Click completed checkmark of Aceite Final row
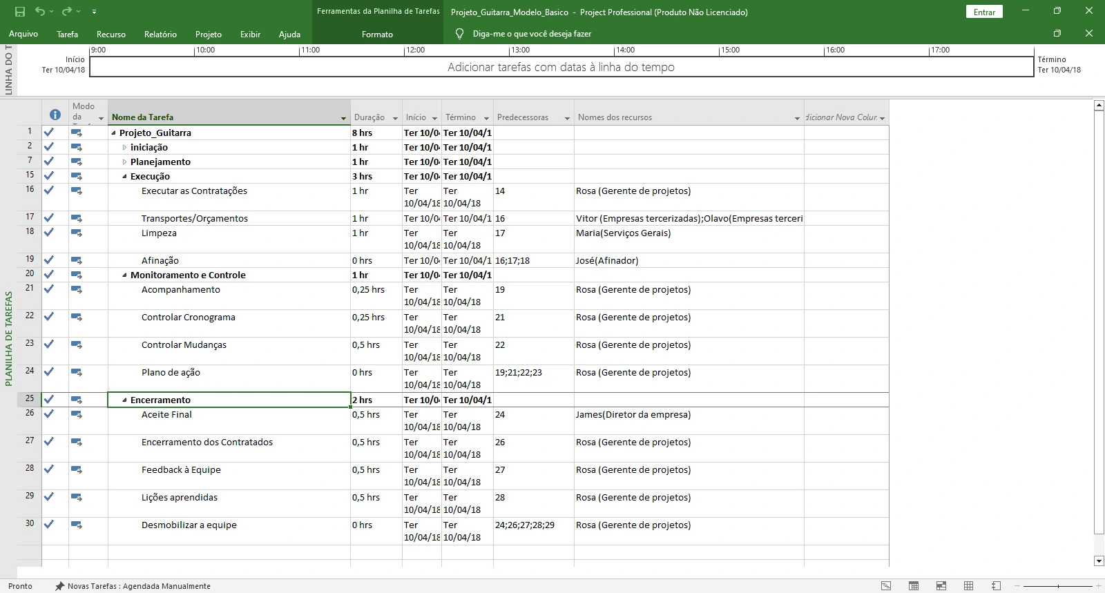 tap(49, 414)
